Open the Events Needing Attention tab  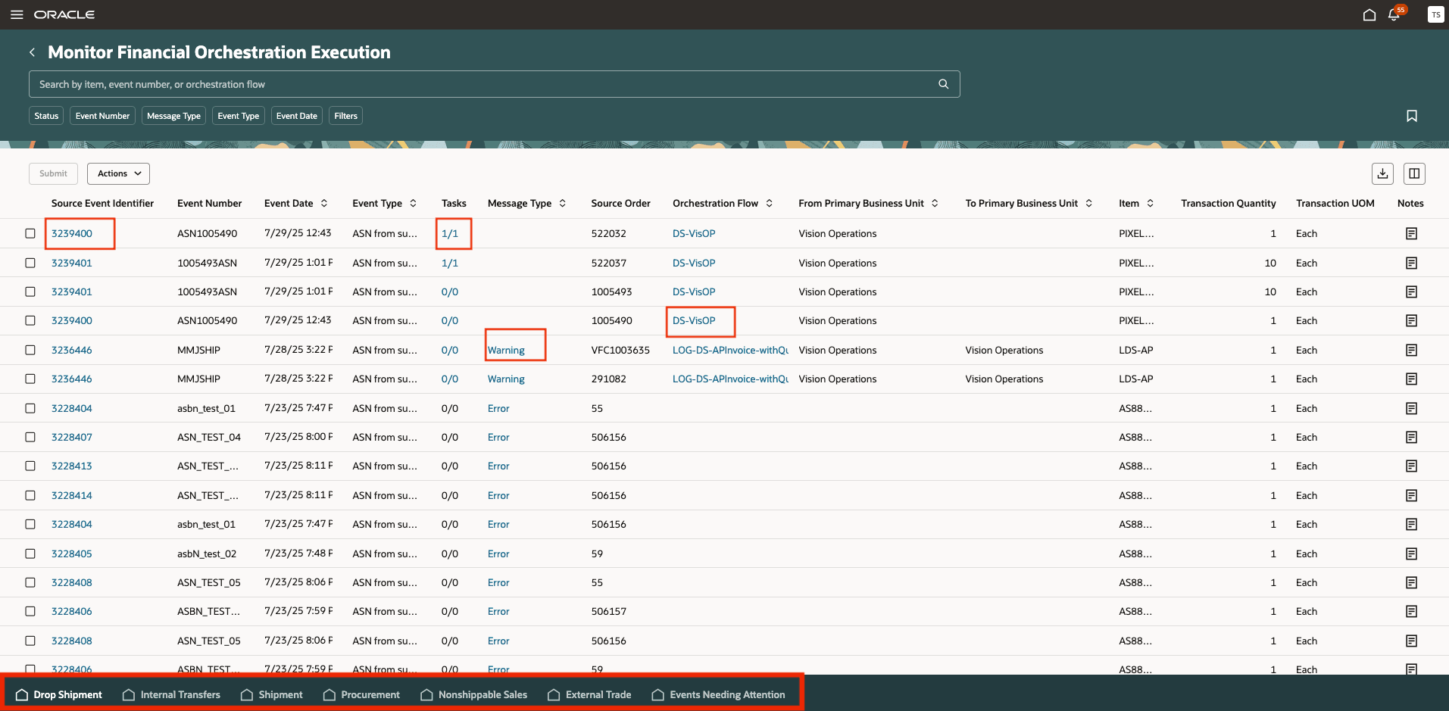tap(727, 694)
